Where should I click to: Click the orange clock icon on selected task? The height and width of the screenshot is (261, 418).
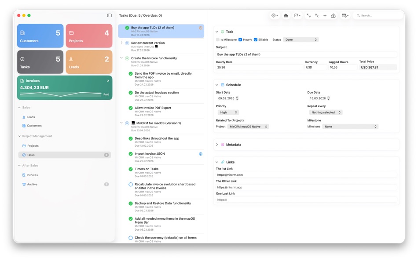(x=201, y=28)
